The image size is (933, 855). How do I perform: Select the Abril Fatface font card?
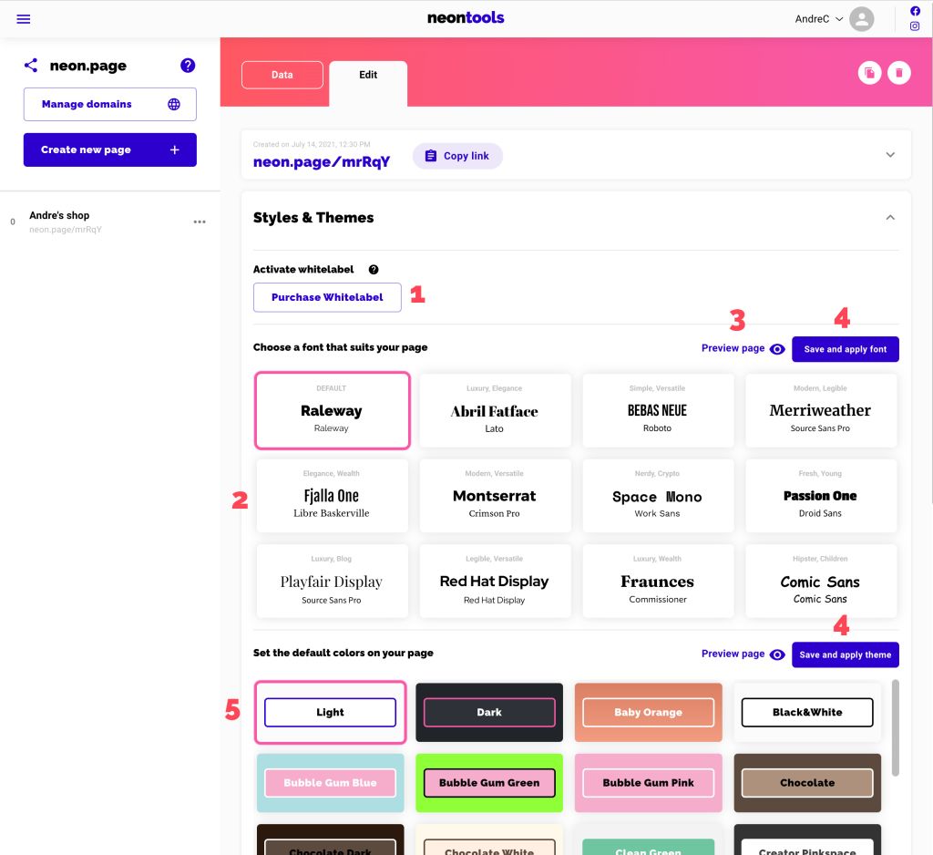pyautogui.click(x=495, y=410)
